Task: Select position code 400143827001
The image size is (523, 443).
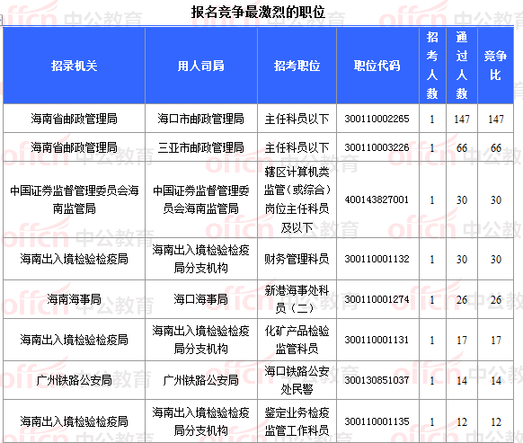Action: [377, 199]
